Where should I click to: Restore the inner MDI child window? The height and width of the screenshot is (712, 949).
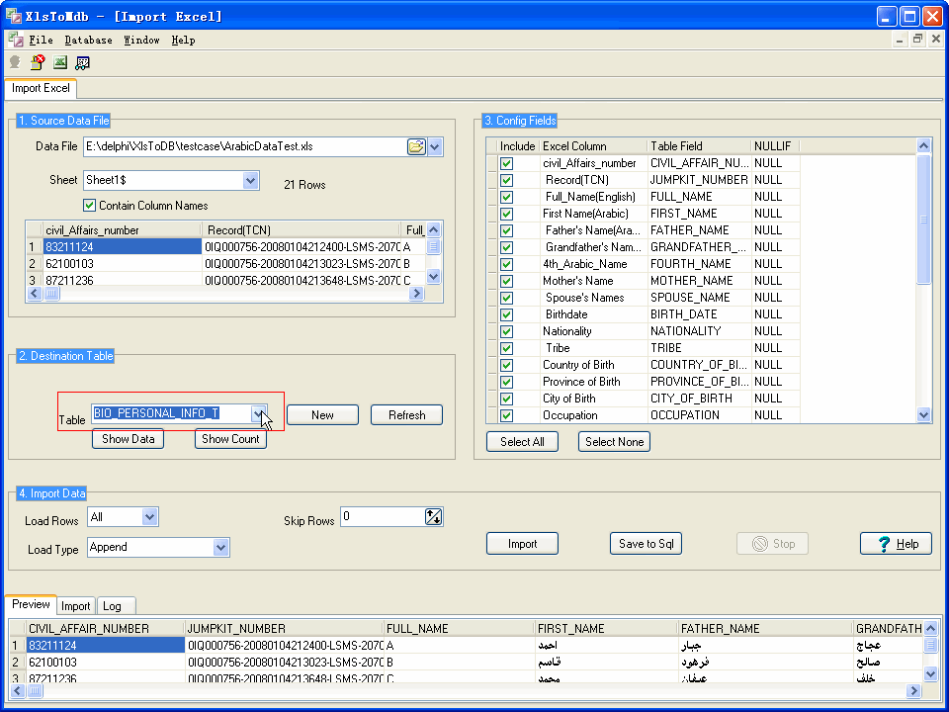pyautogui.click(x=917, y=40)
